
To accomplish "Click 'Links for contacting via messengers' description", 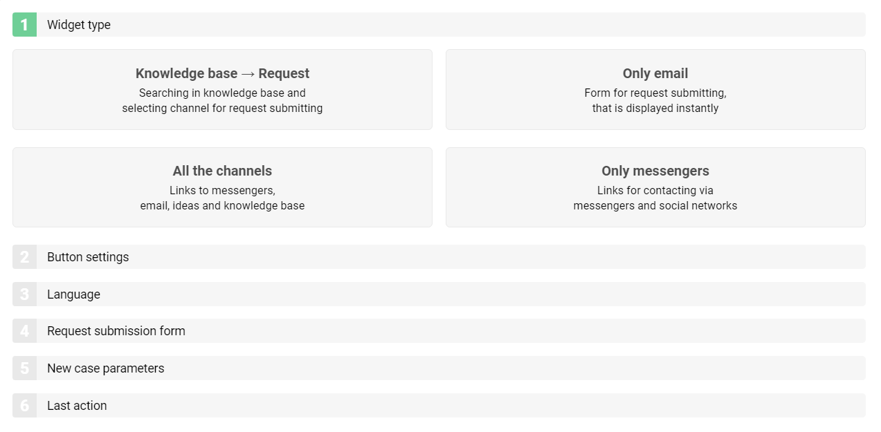I will click(x=655, y=198).
